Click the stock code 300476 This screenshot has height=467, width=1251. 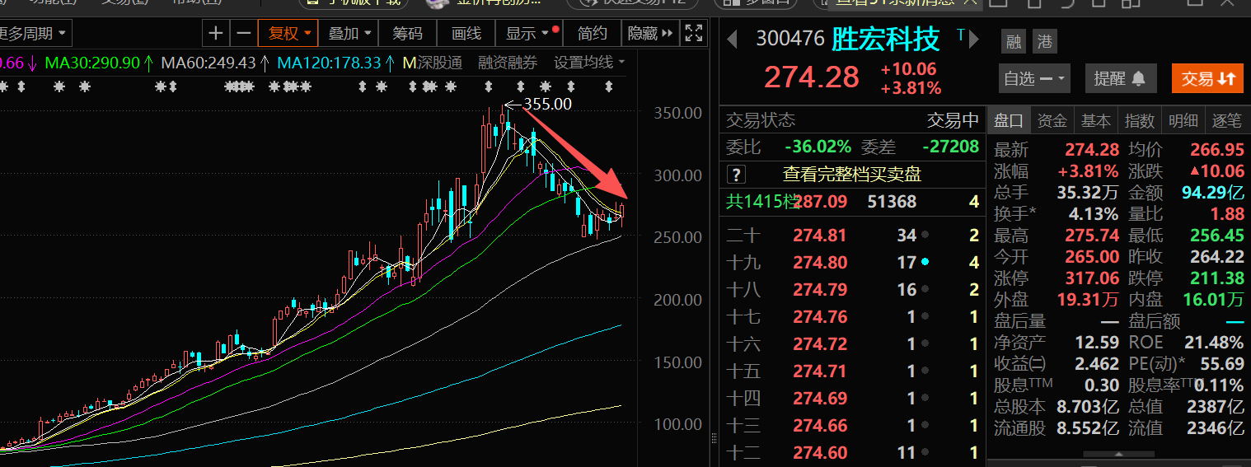point(790,40)
